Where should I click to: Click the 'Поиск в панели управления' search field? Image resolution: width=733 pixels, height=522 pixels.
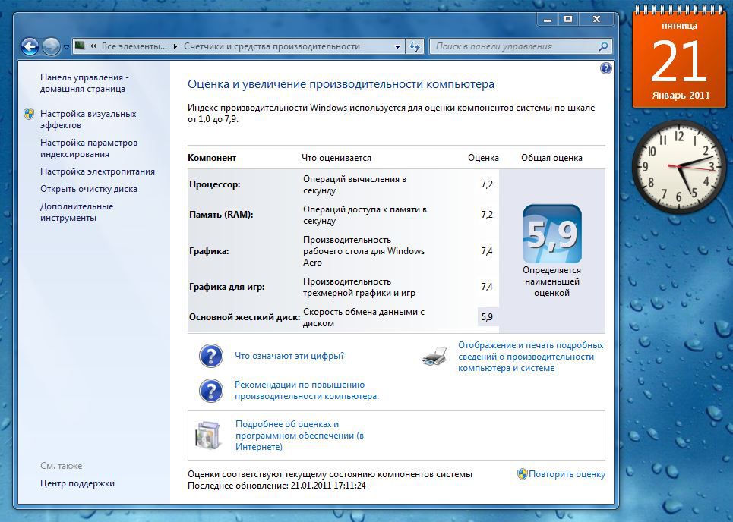click(x=515, y=46)
